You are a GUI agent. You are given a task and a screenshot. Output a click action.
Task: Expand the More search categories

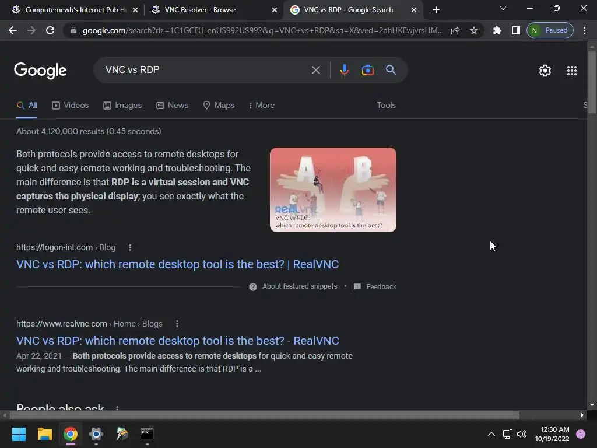[261, 106]
